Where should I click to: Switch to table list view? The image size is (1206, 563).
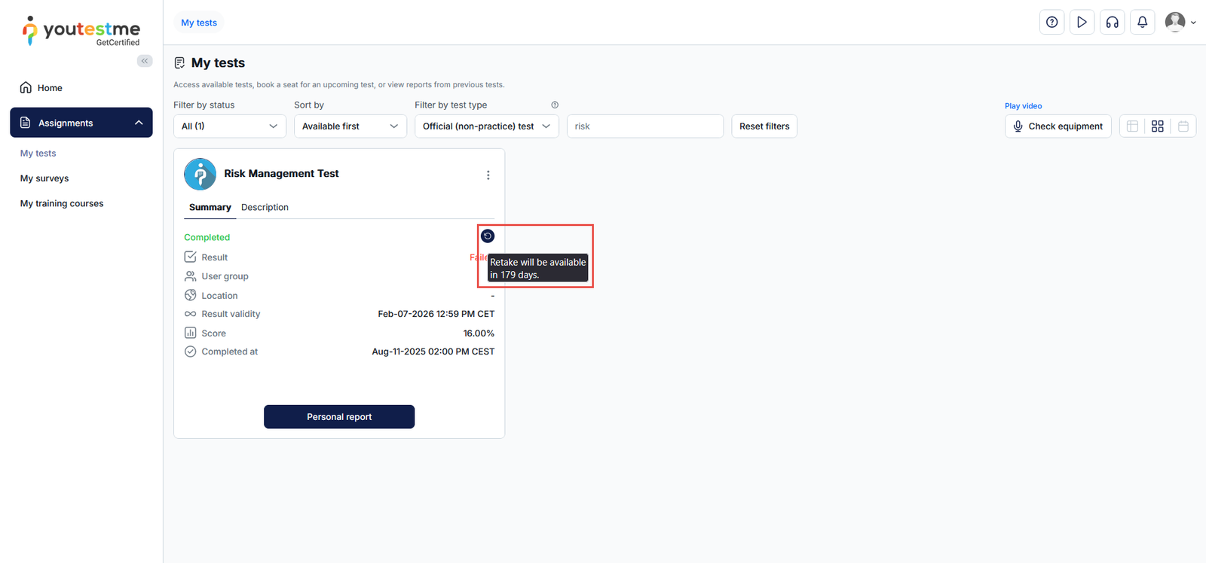click(1132, 126)
